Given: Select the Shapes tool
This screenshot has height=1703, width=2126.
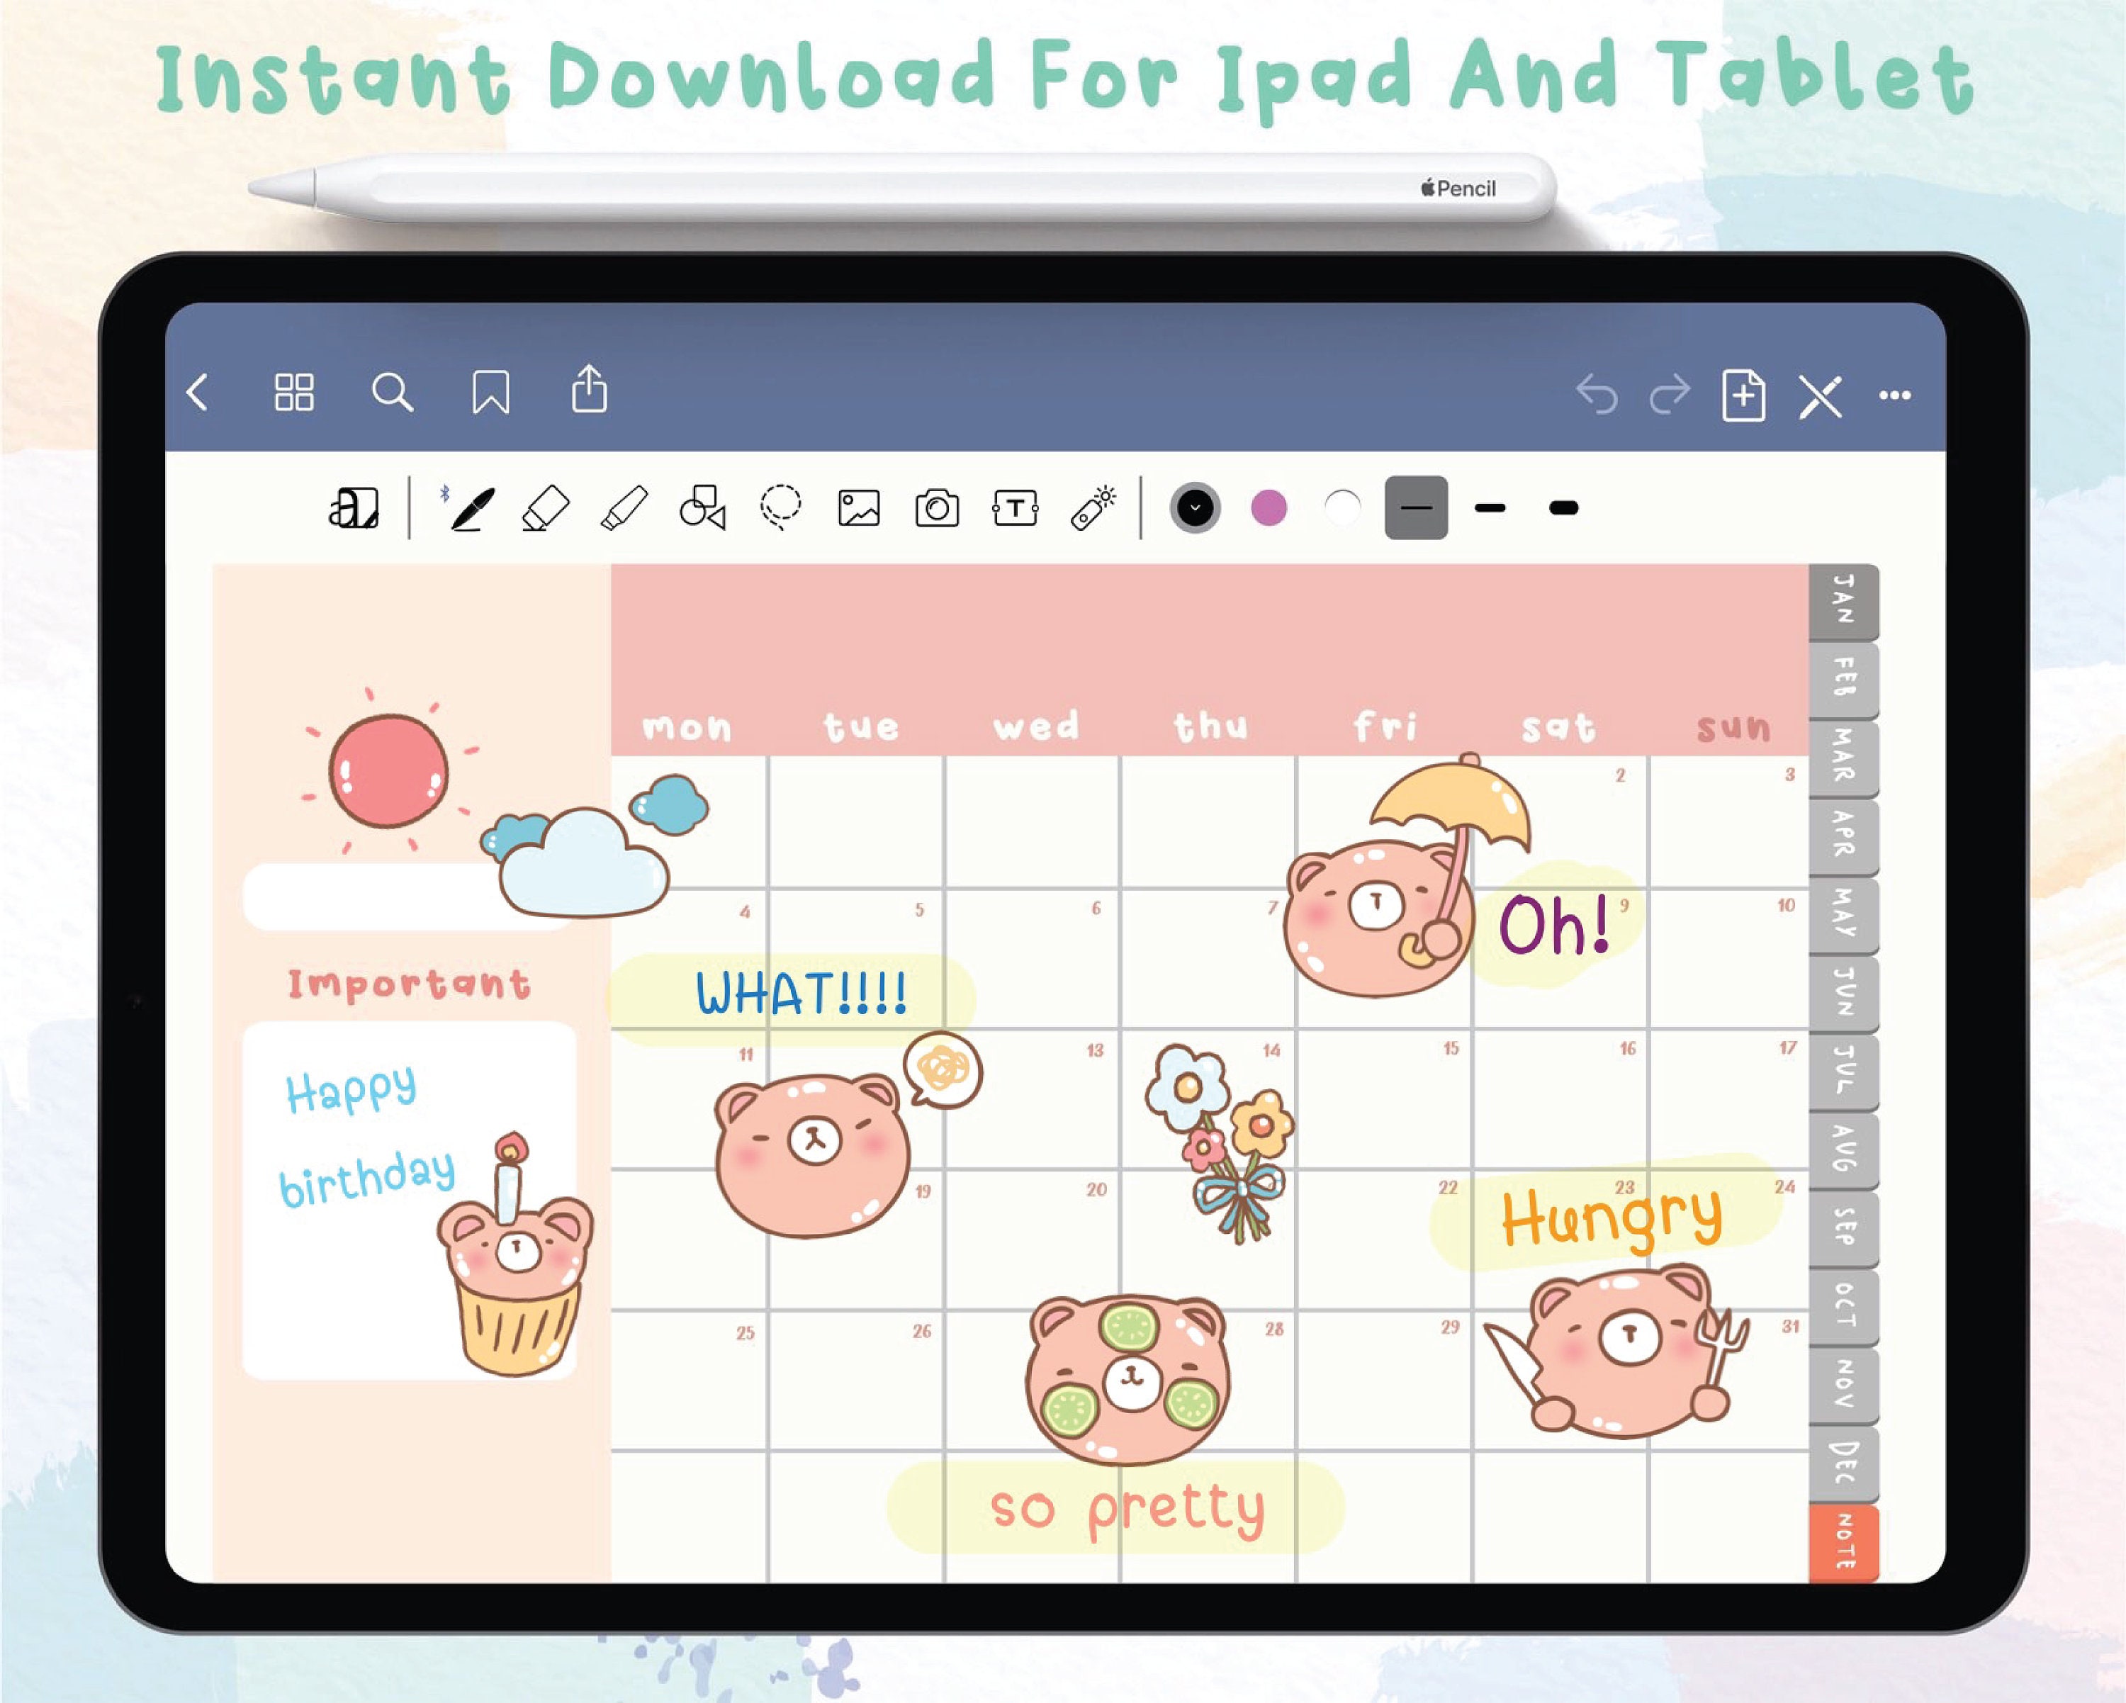Looking at the screenshot, I should point(703,508).
